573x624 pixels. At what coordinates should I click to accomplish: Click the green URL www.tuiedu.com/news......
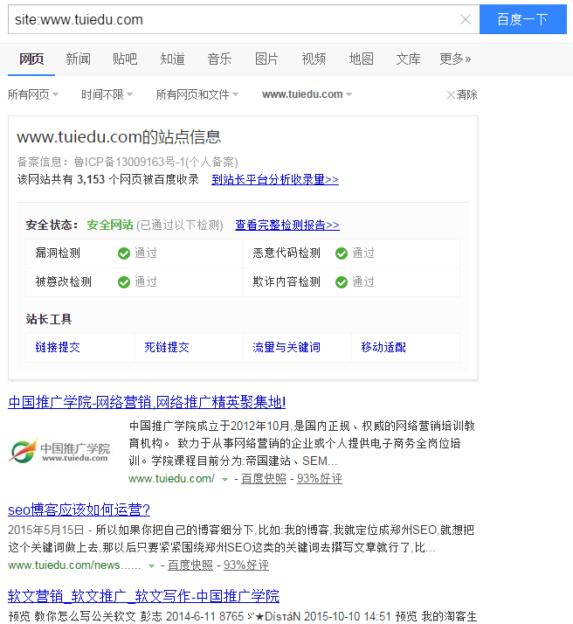[74, 565]
